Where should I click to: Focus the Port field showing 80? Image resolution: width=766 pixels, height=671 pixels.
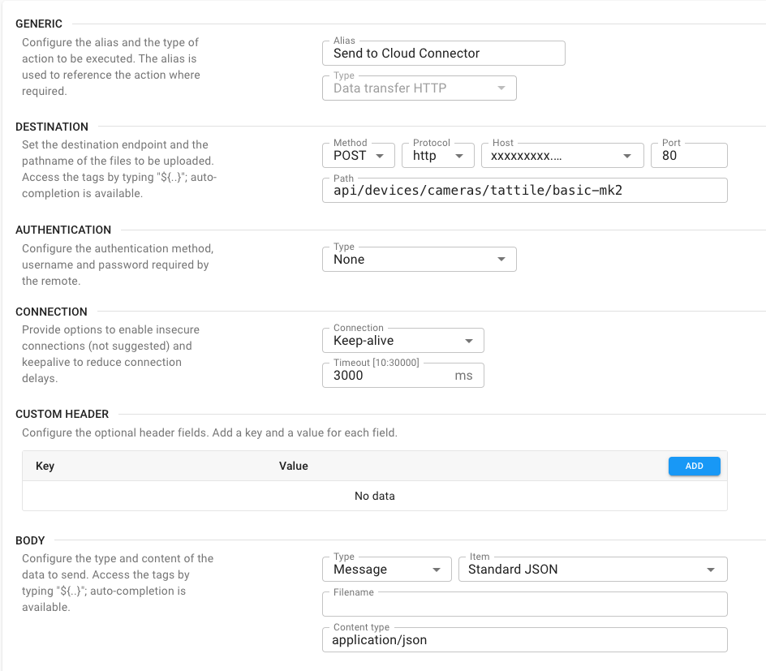point(688,155)
